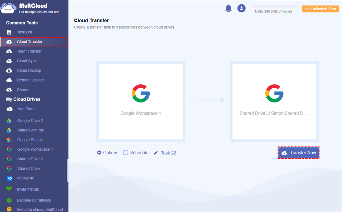The image size is (342, 212).
Task: Select the Shared Drive destination box
Action: 274,101
